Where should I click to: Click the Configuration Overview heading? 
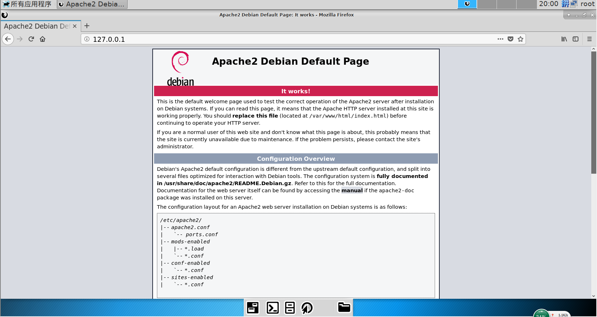pyautogui.click(x=296, y=159)
